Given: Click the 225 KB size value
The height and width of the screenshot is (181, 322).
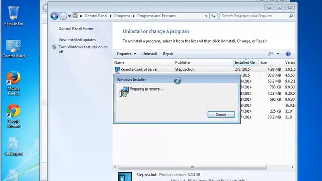Looking at the screenshot, I should coord(275,111).
